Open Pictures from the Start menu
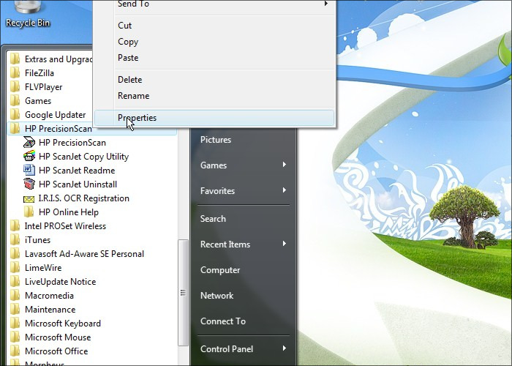Screen dimensions: 512x366 (216, 140)
